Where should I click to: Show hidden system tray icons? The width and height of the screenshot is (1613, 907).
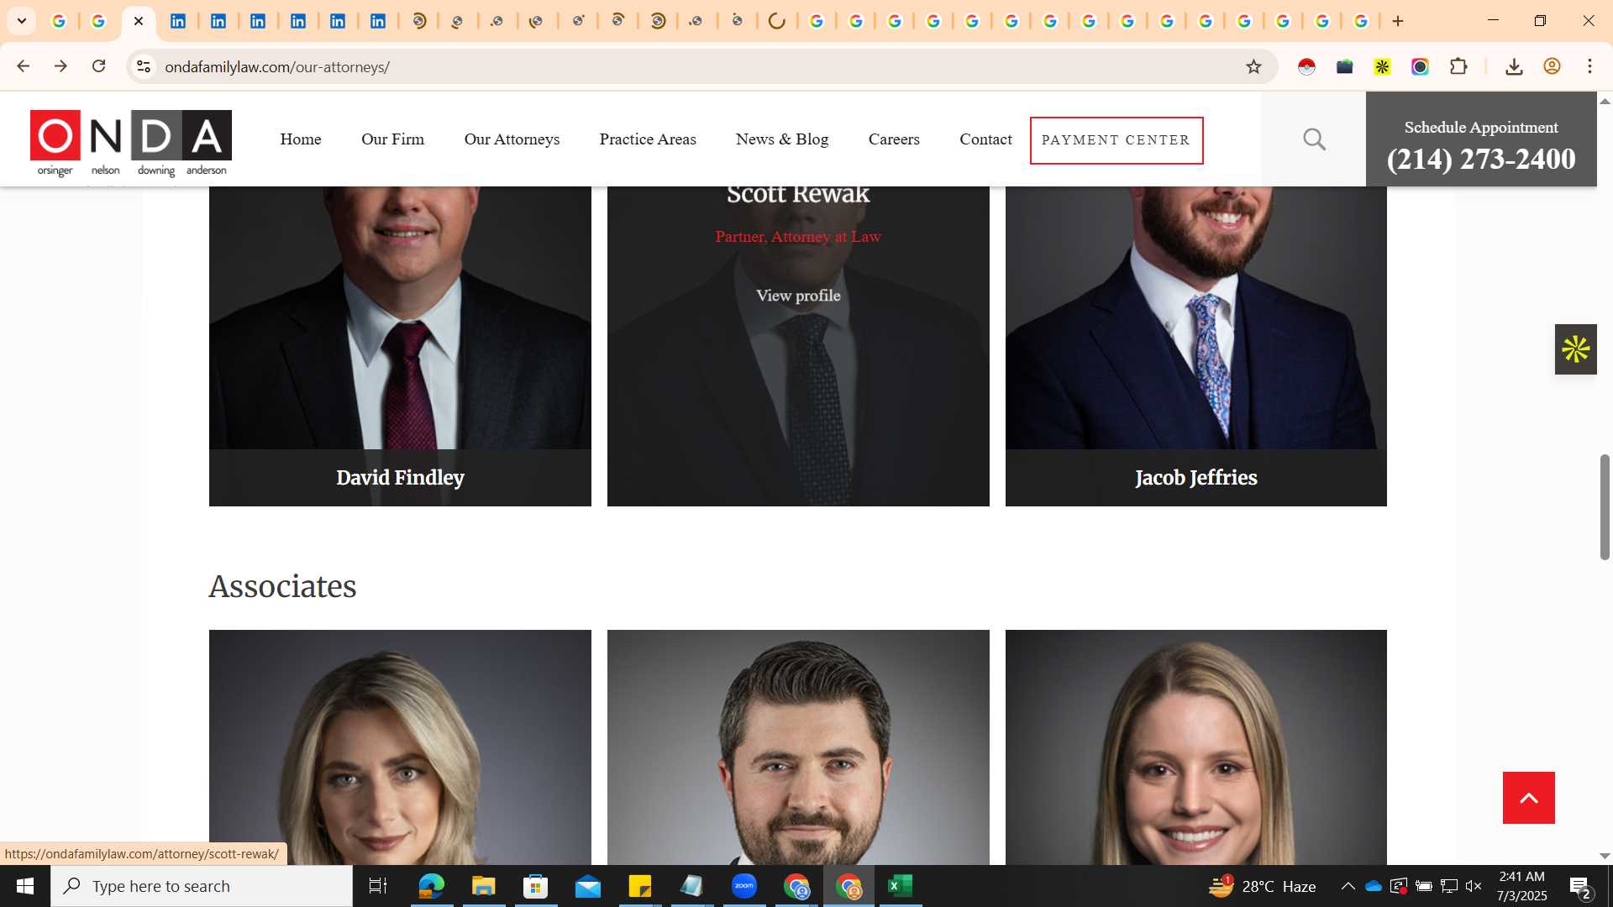(x=1348, y=886)
